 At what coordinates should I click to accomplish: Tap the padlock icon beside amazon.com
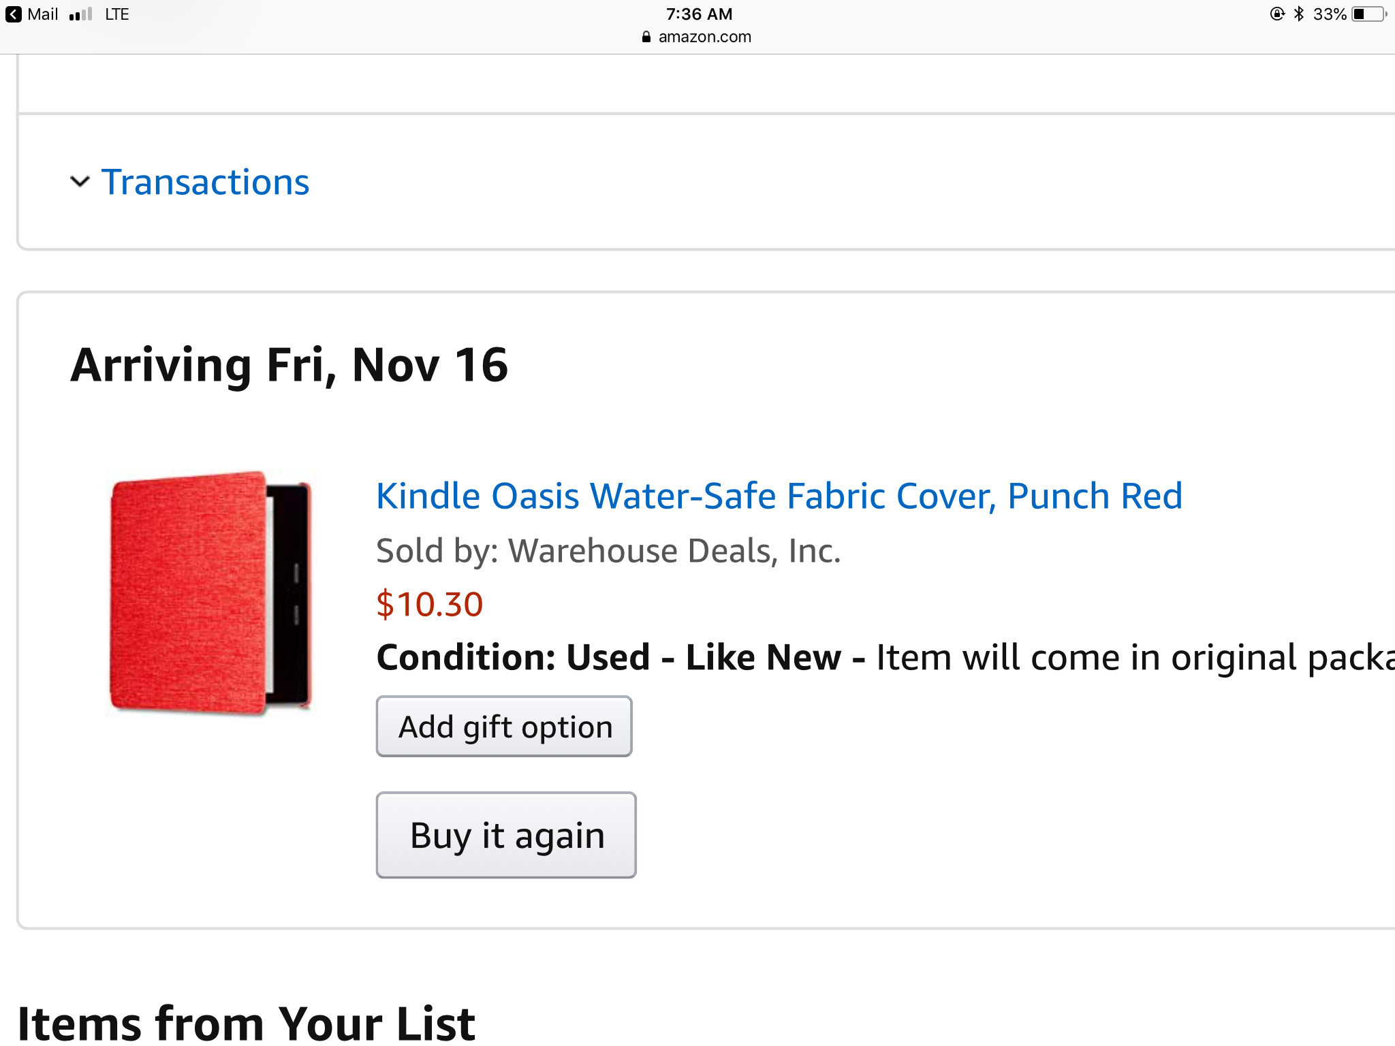(646, 37)
